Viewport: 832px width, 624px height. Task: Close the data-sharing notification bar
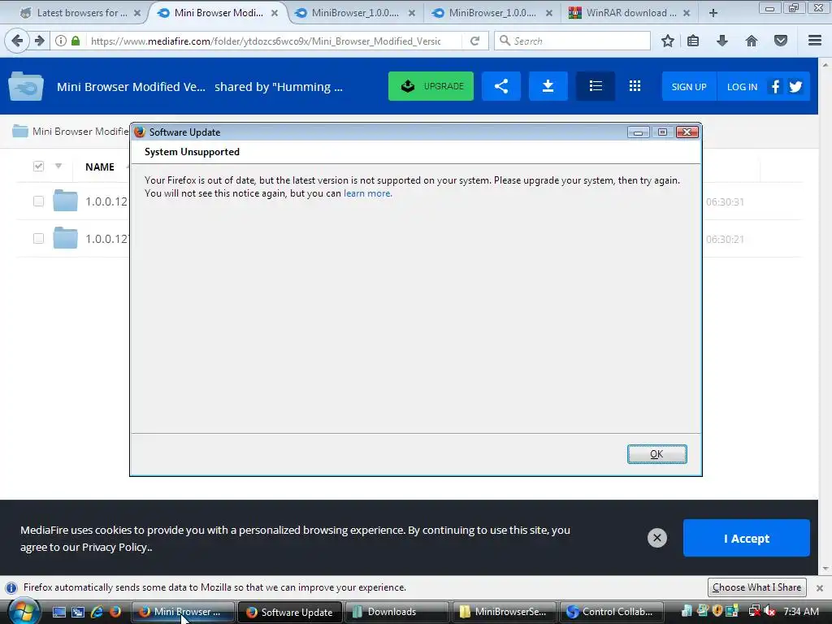pyautogui.click(x=820, y=588)
